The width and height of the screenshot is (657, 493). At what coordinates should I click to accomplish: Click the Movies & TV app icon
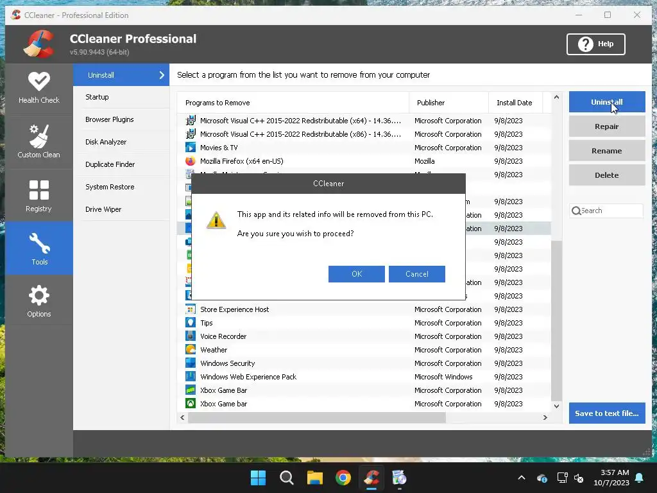[x=190, y=148]
